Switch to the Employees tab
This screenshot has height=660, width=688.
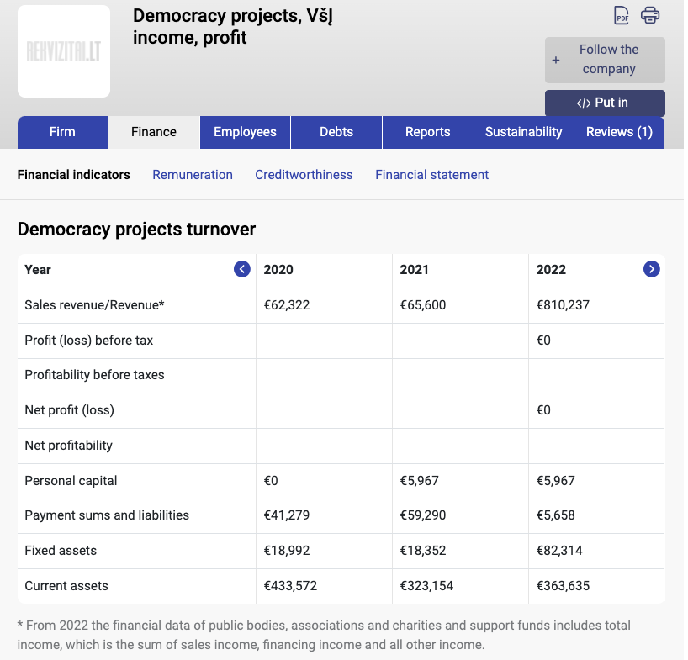pyautogui.click(x=245, y=132)
